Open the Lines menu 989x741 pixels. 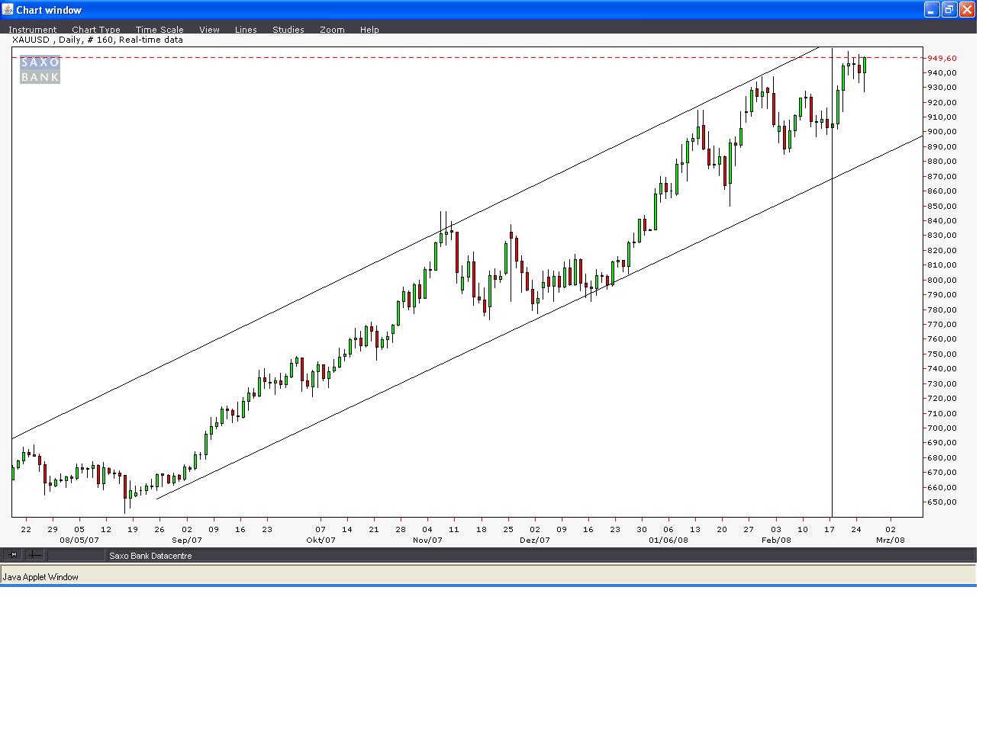point(246,30)
